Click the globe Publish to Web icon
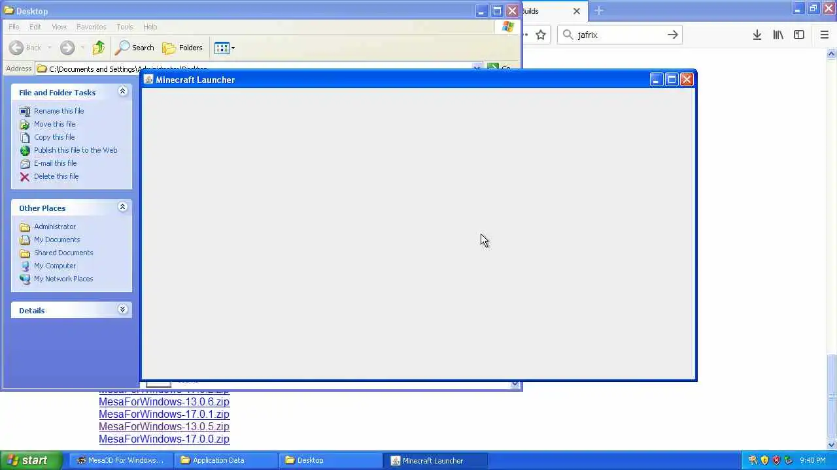 25,150
